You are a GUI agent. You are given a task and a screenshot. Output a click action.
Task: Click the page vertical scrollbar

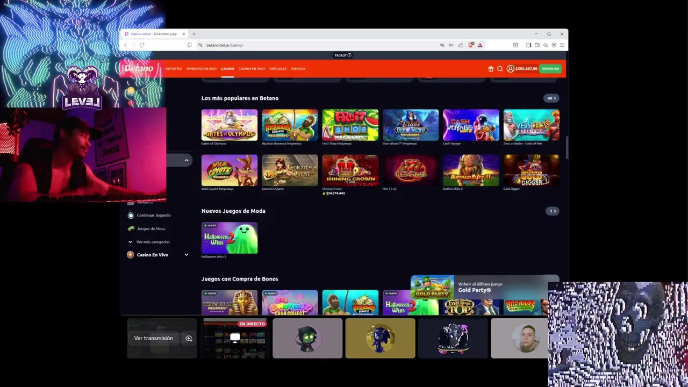pyautogui.click(x=567, y=148)
